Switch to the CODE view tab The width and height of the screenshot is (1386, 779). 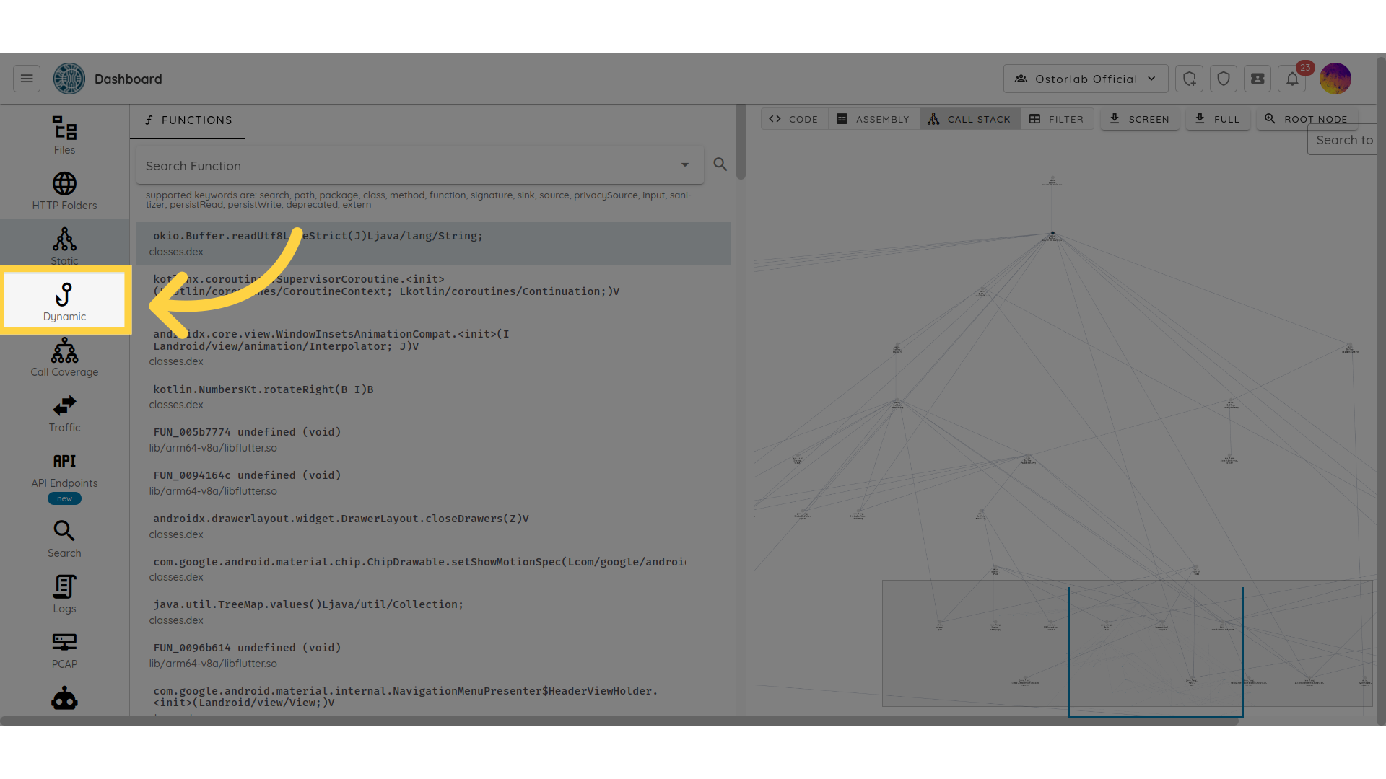click(x=794, y=119)
